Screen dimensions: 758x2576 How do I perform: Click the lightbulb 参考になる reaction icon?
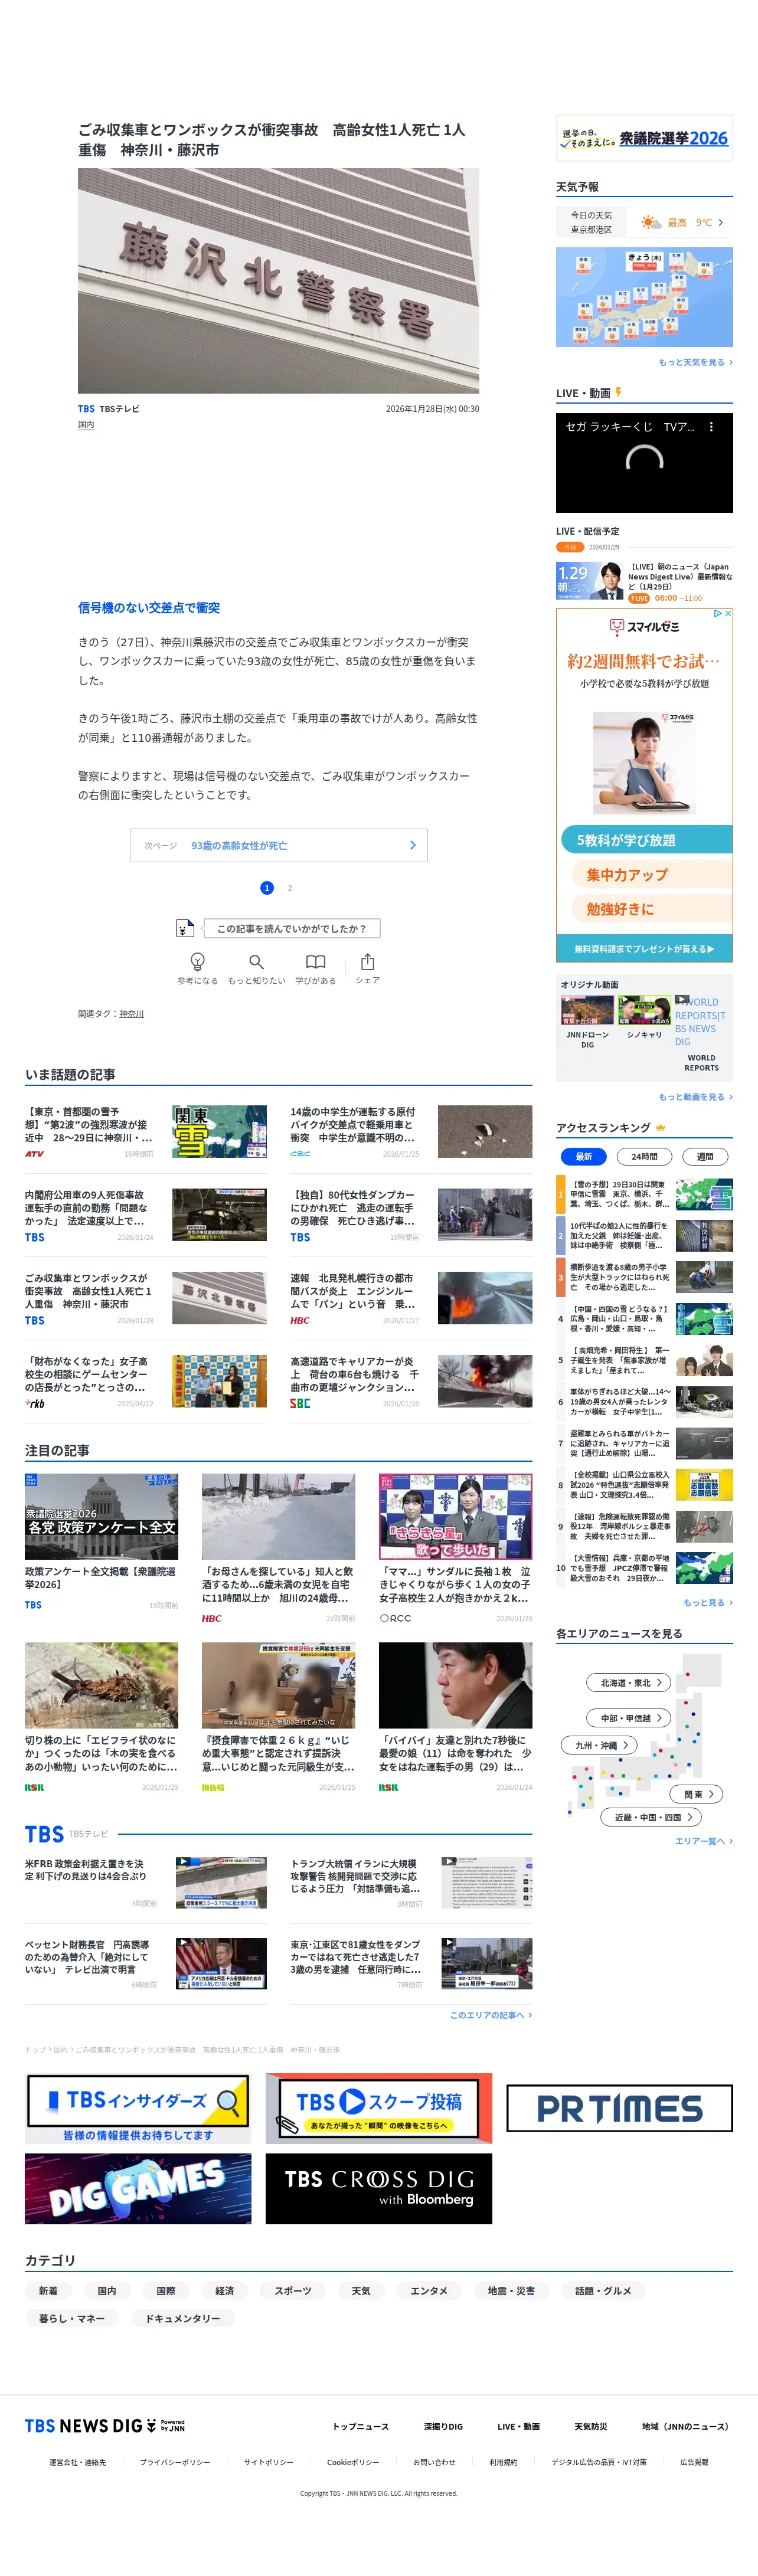coord(197,962)
